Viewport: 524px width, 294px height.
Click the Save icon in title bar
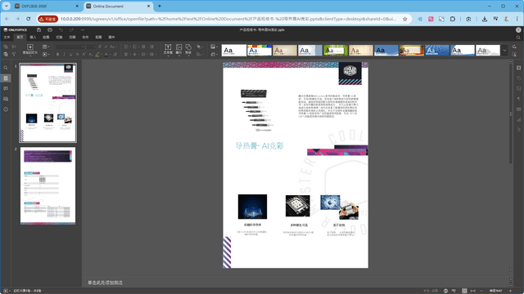click(38, 30)
